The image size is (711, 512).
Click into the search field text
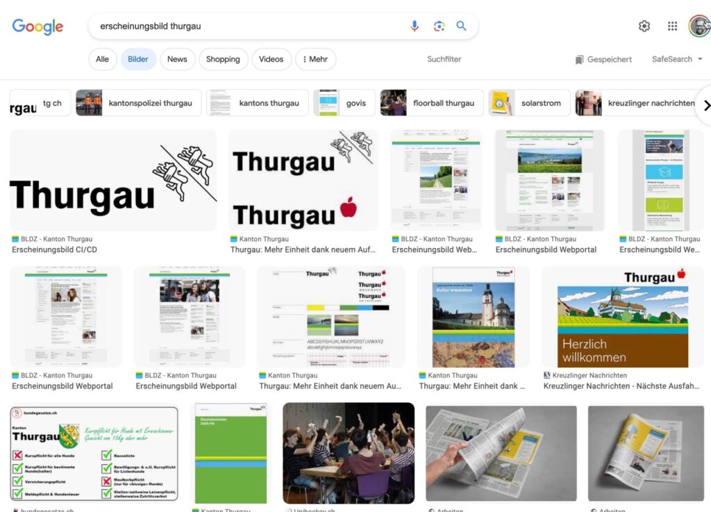(x=151, y=26)
